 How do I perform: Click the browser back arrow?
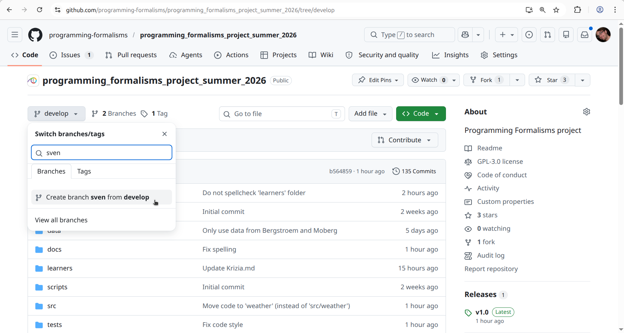(9, 10)
